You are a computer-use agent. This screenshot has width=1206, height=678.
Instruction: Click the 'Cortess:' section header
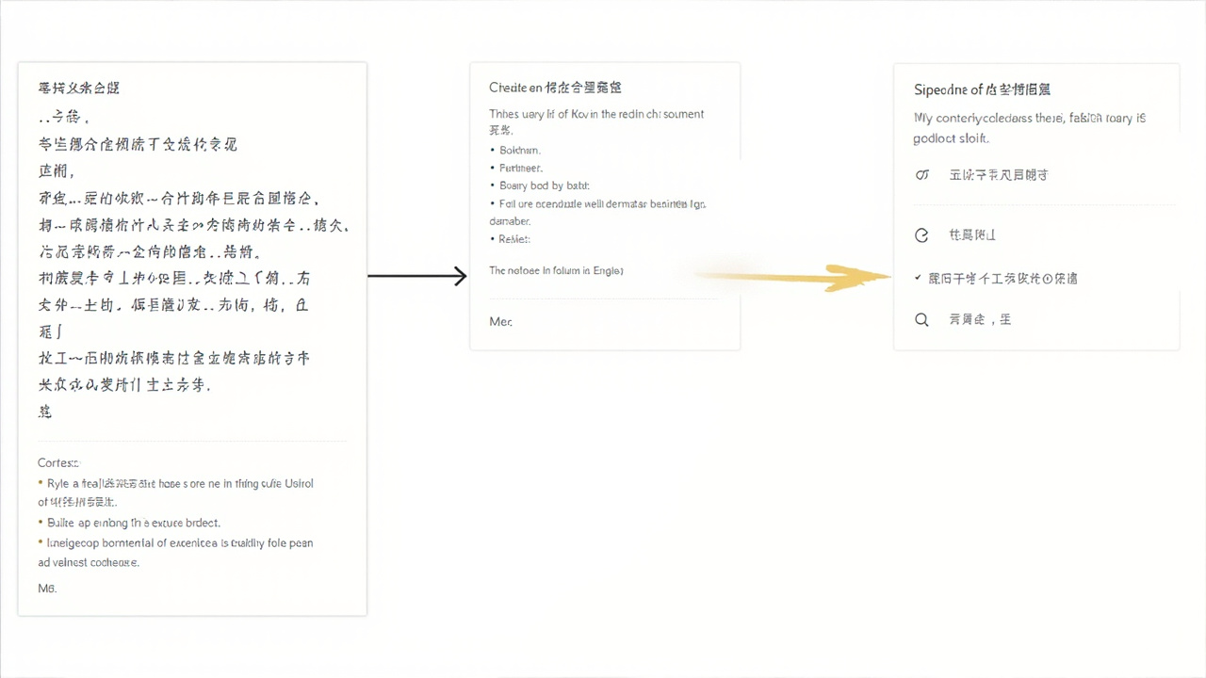[x=59, y=463]
